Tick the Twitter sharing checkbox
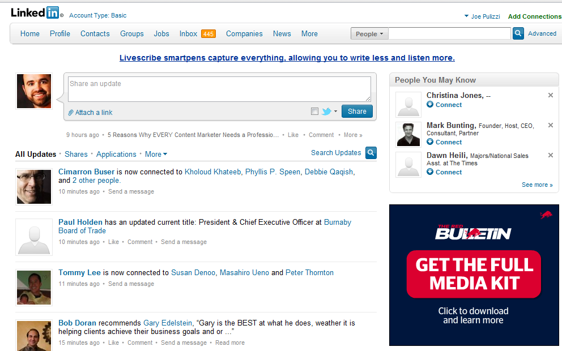 coord(314,112)
